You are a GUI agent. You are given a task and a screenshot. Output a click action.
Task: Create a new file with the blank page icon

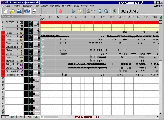6,11
